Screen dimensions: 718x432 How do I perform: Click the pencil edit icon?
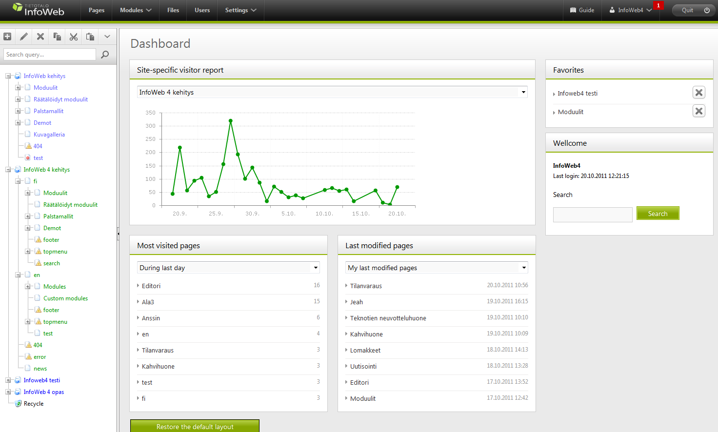tap(24, 37)
